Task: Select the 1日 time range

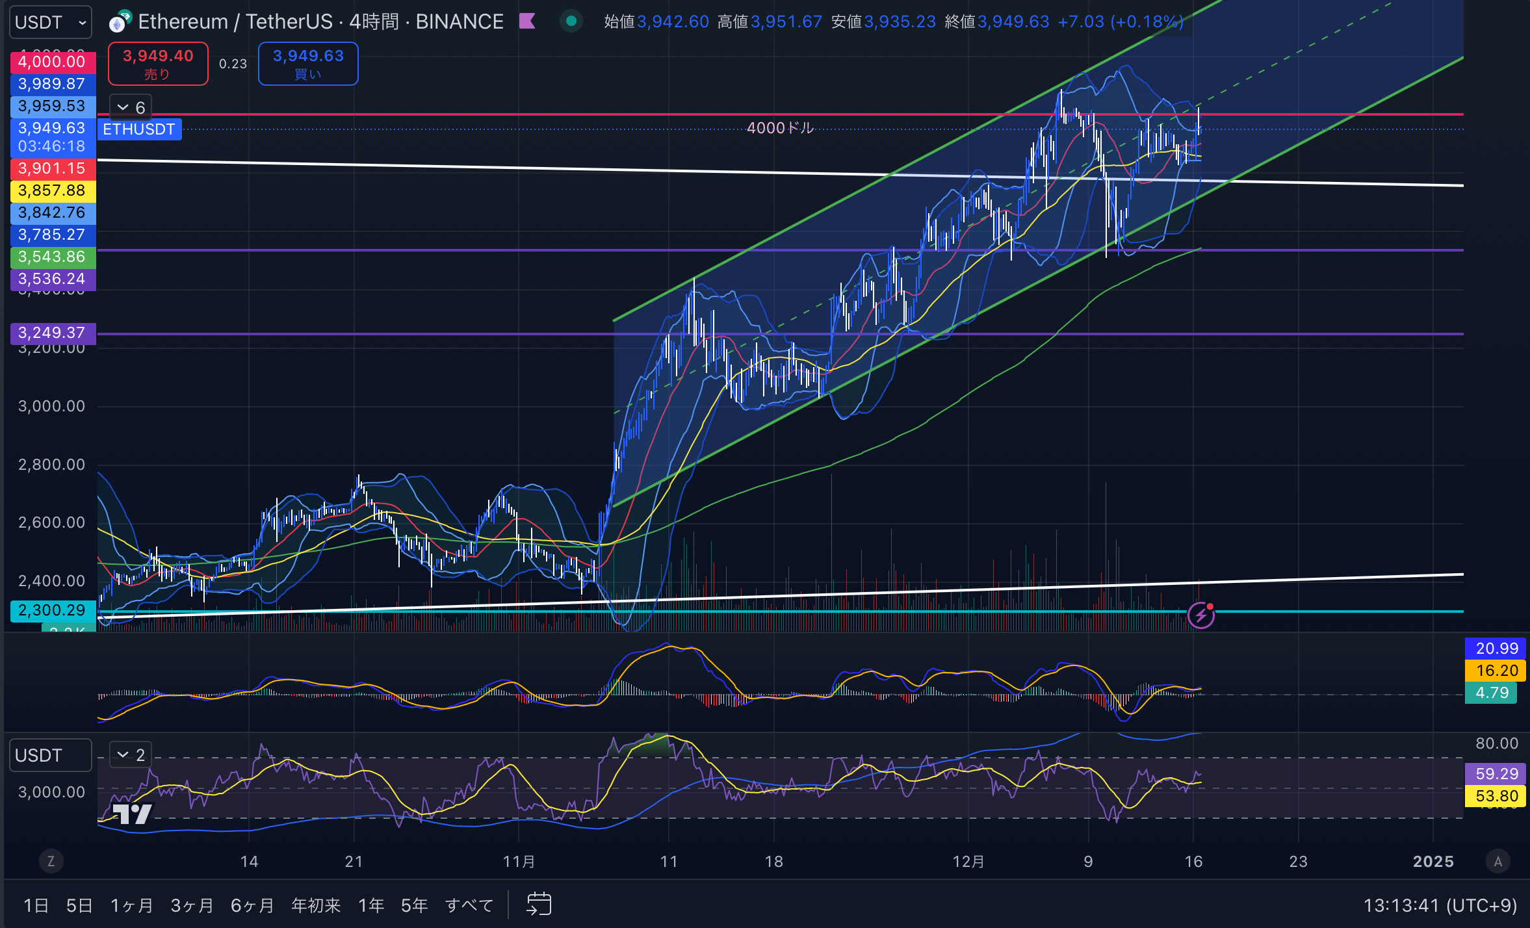Action: pos(36,905)
